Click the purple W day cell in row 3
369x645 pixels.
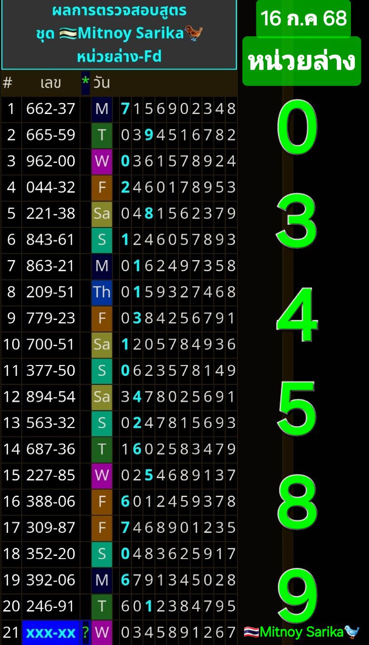[x=102, y=161]
